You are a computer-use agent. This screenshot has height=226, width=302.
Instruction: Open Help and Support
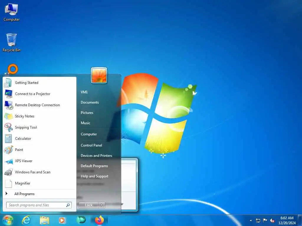tap(94, 177)
